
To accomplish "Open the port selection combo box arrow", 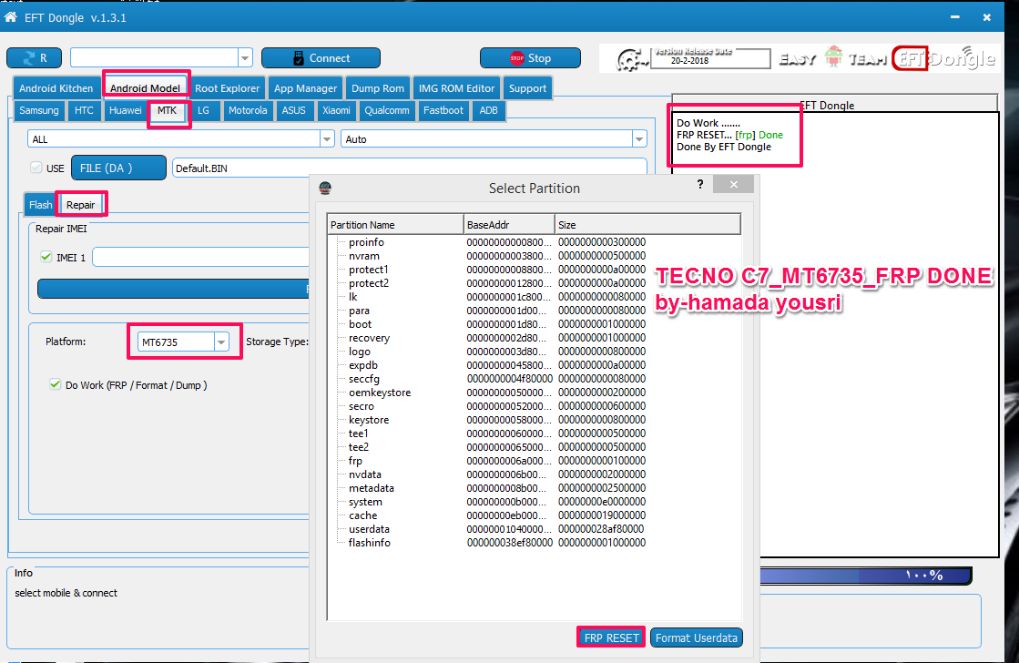I will click(x=245, y=58).
